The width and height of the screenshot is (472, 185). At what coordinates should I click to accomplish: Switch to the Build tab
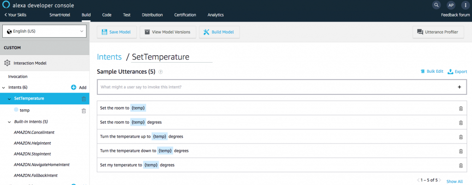(86, 15)
